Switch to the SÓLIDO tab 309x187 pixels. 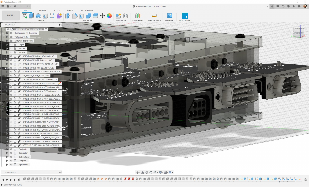(x=27, y=11)
